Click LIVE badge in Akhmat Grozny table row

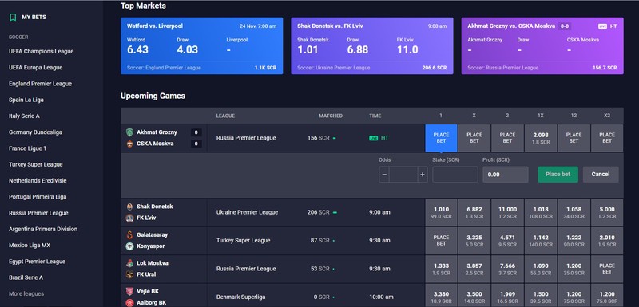click(x=373, y=138)
